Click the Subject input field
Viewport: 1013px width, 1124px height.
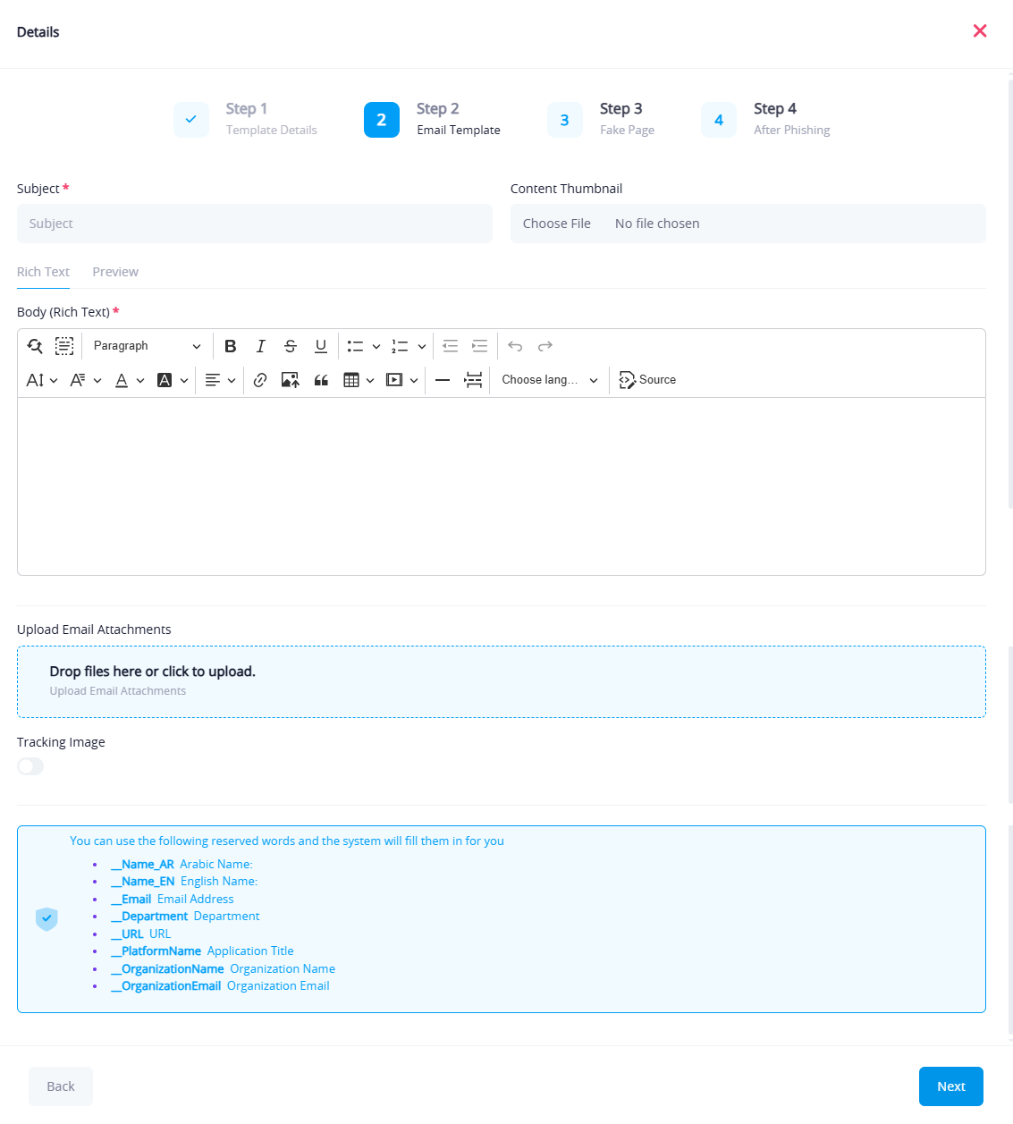click(255, 224)
